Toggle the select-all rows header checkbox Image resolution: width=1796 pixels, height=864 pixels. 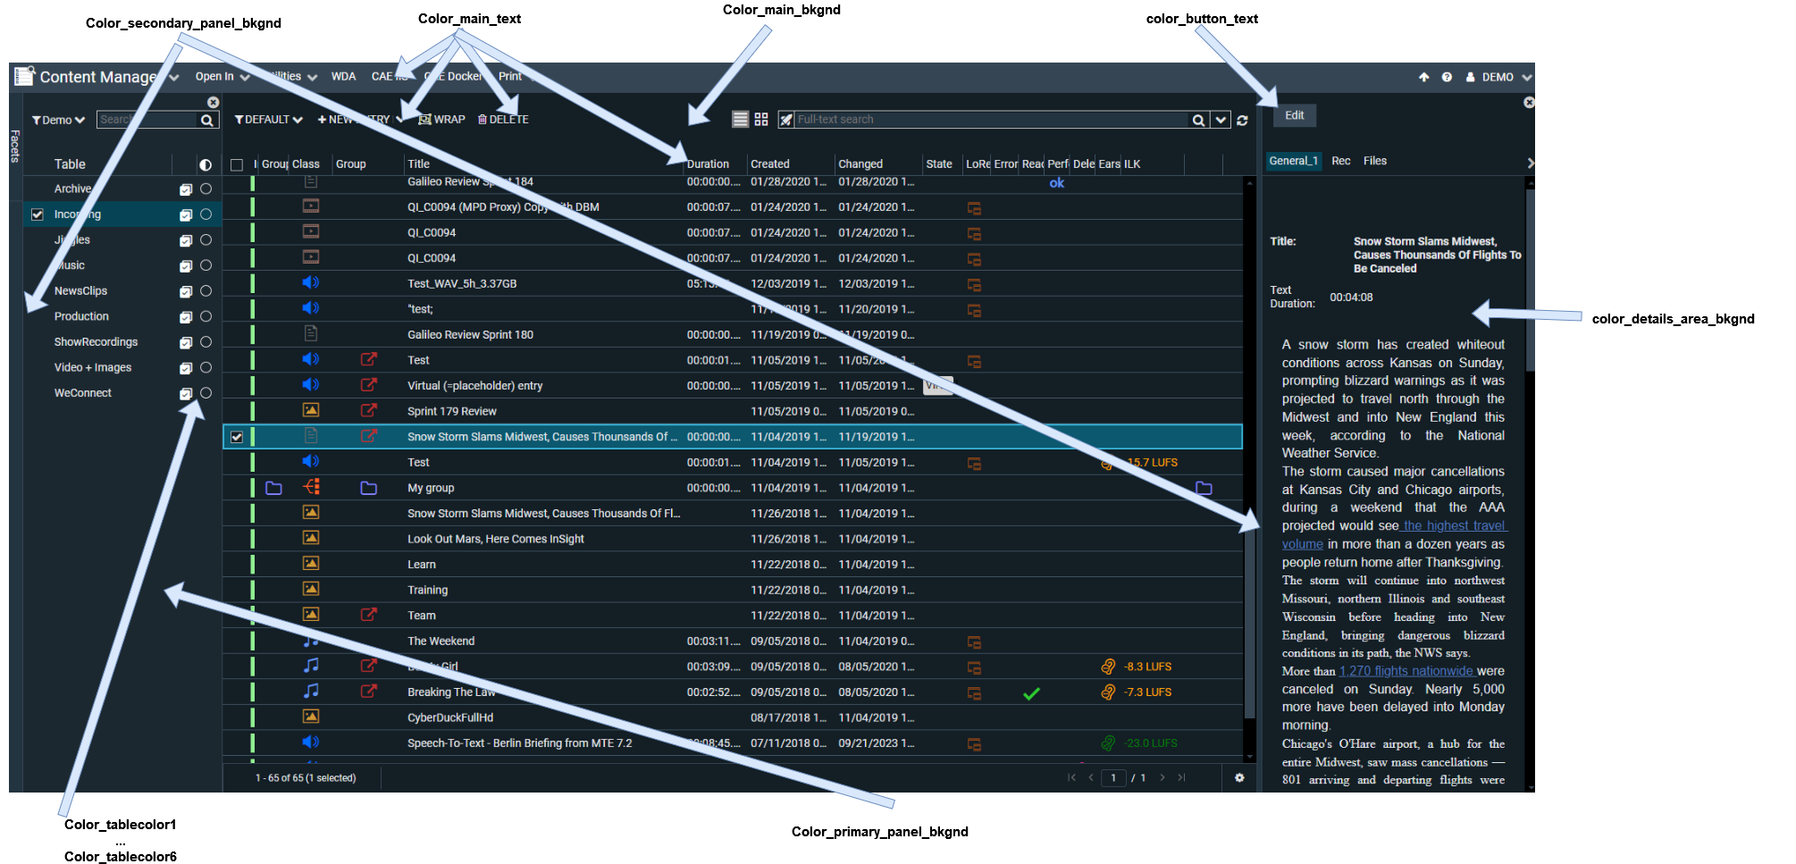(237, 165)
